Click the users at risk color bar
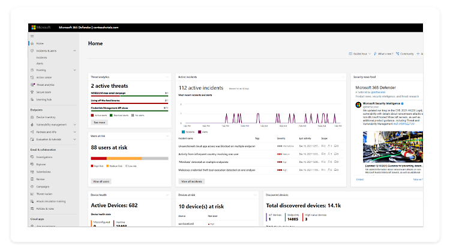Screen dimensions: 450x250 pos(129,158)
